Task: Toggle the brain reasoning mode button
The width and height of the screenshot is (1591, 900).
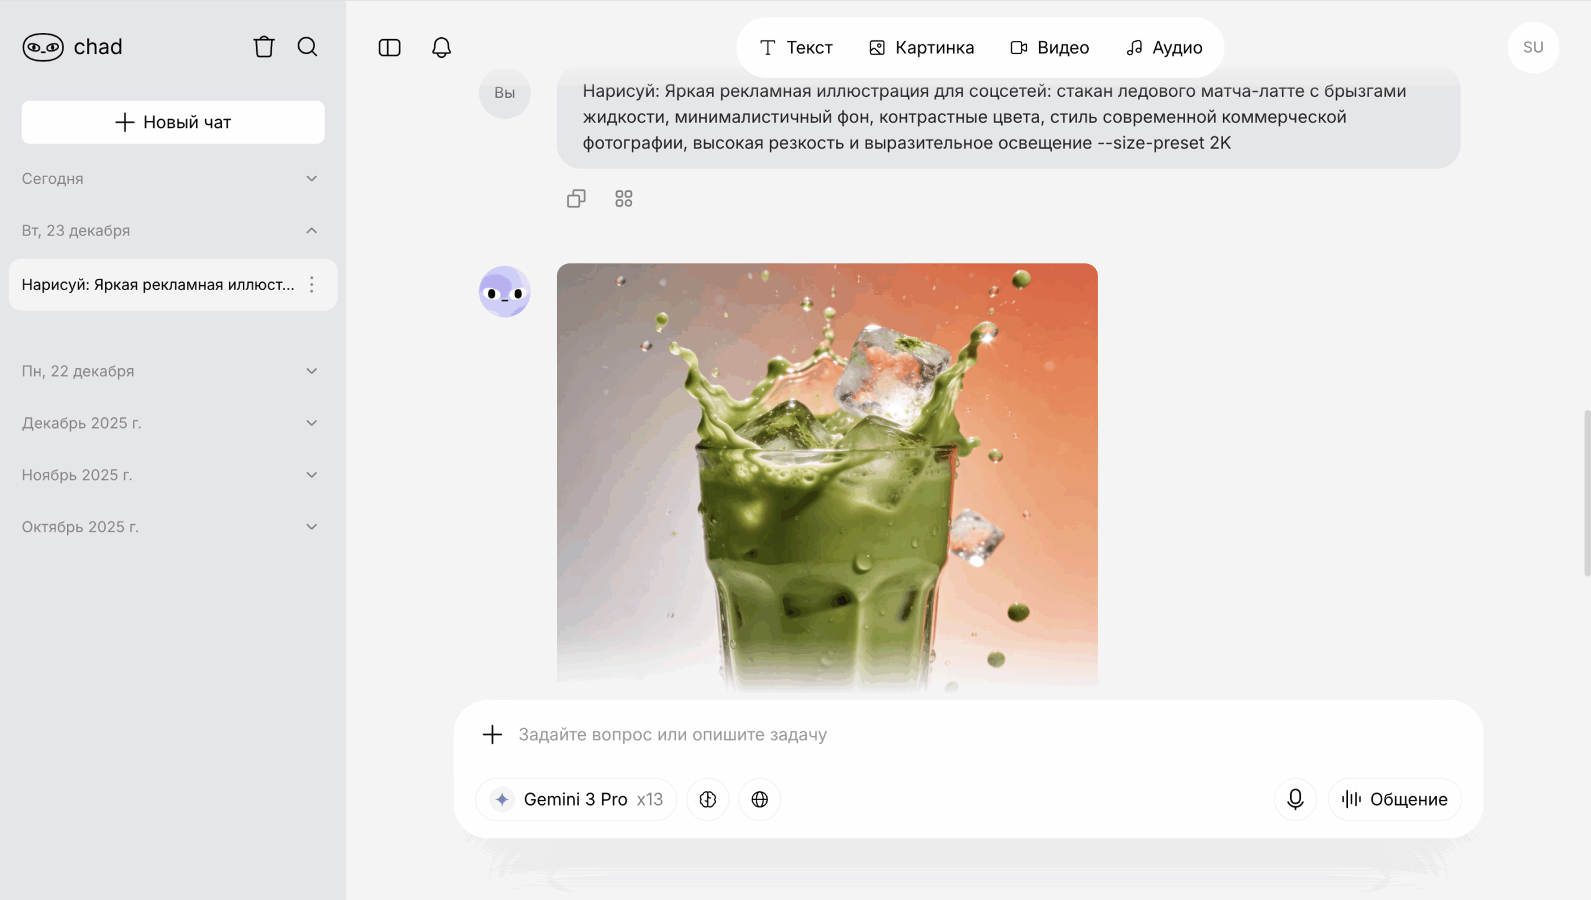Action: [x=707, y=799]
